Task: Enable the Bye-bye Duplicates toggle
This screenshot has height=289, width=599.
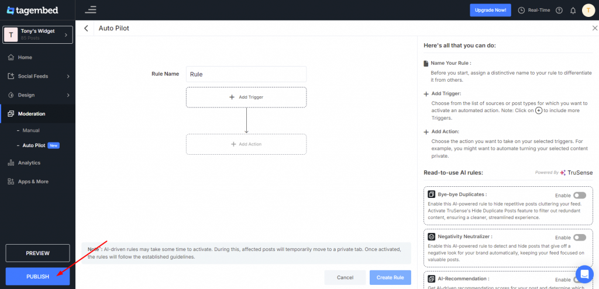Action: tap(580, 195)
